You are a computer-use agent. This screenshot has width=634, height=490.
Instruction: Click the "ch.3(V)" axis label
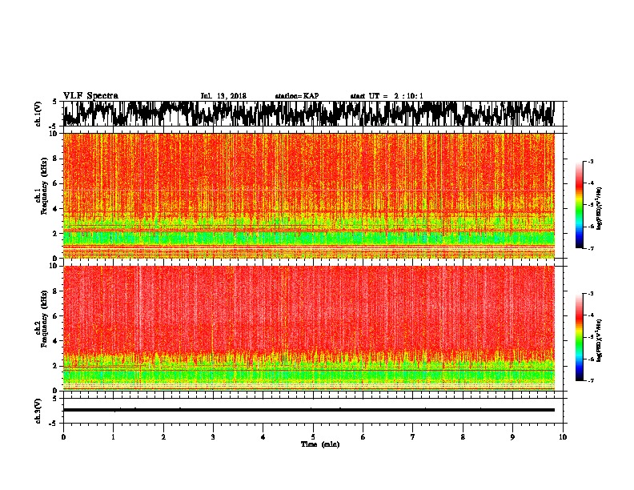pyautogui.click(x=38, y=411)
